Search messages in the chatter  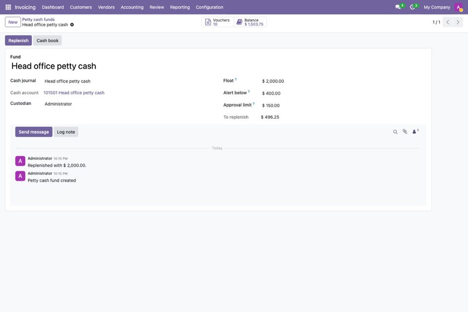[395, 132]
